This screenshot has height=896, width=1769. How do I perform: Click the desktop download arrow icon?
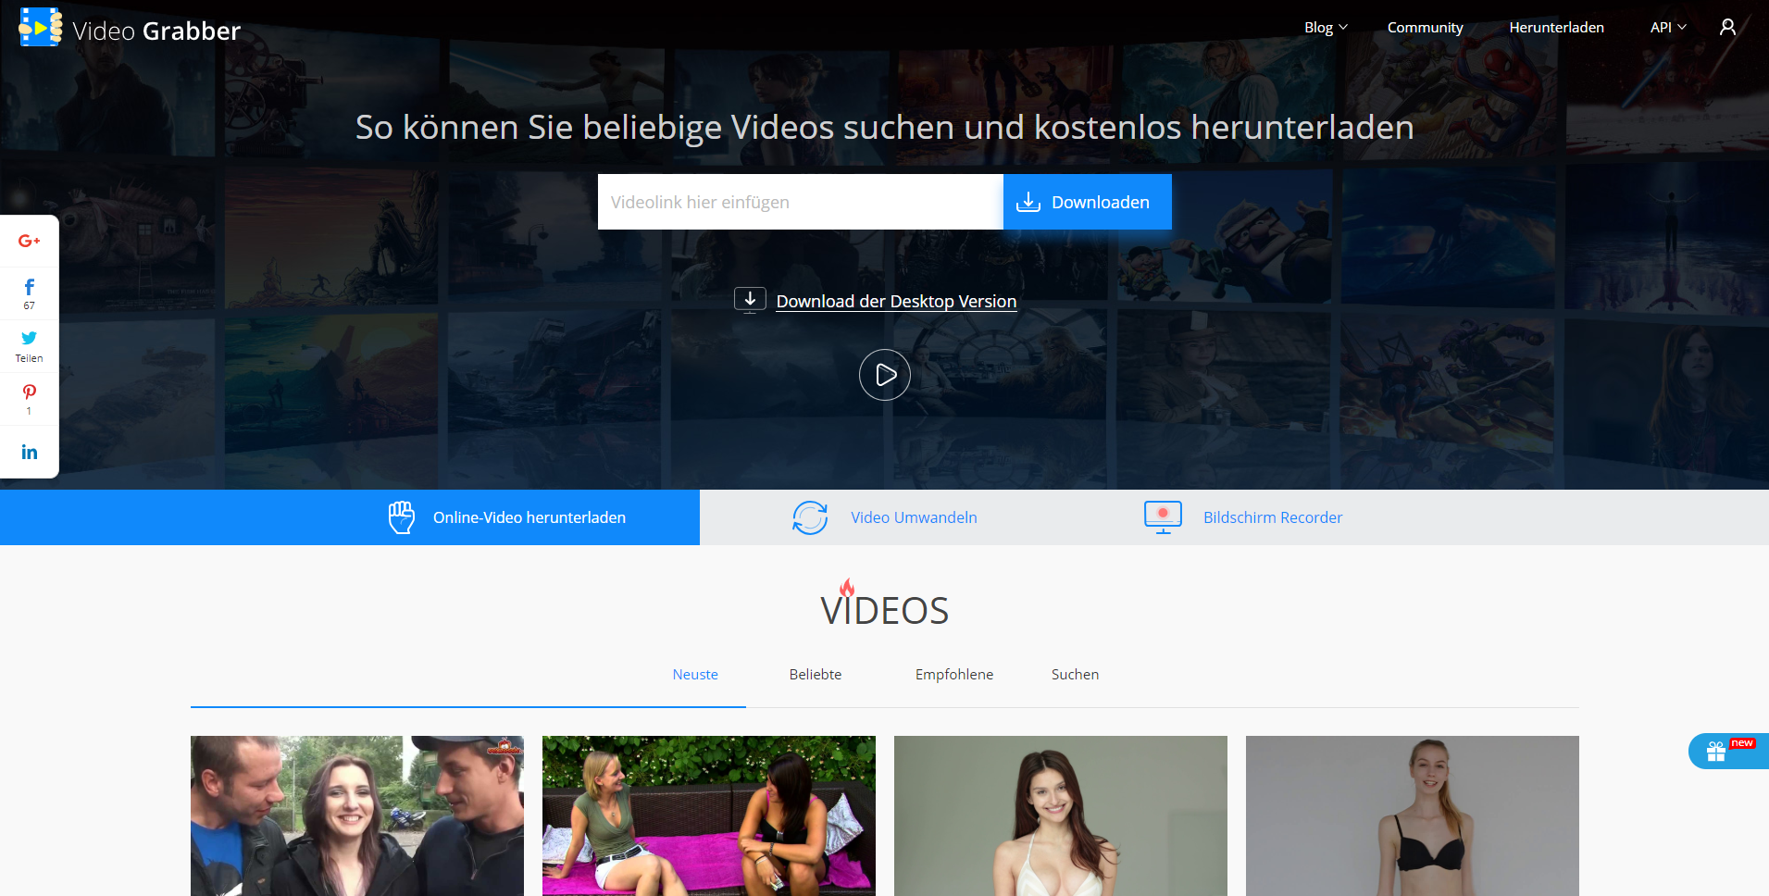tap(750, 300)
